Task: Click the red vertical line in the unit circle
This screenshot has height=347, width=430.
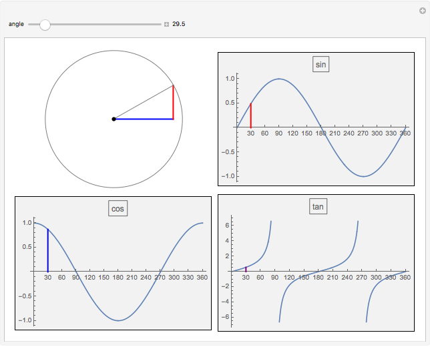Action: pos(173,103)
